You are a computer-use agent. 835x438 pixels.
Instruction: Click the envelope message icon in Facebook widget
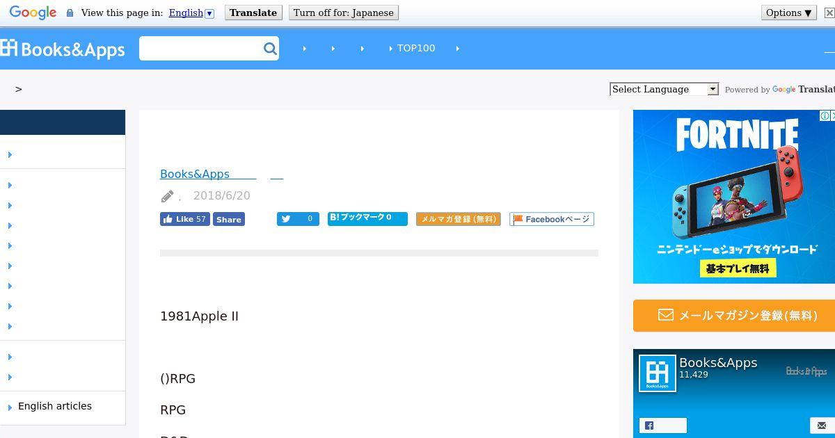point(822,425)
